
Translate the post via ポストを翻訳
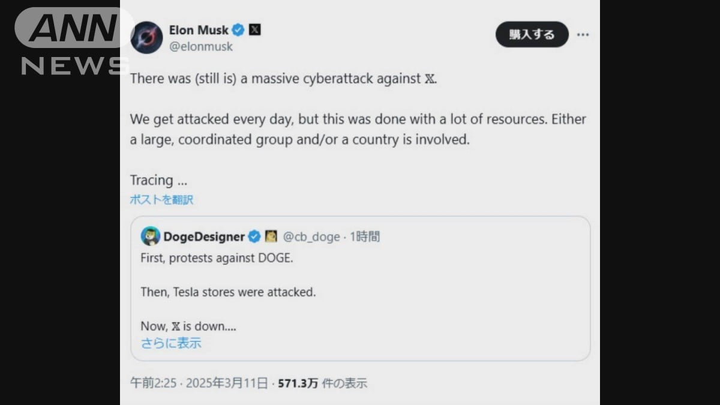click(x=161, y=200)
